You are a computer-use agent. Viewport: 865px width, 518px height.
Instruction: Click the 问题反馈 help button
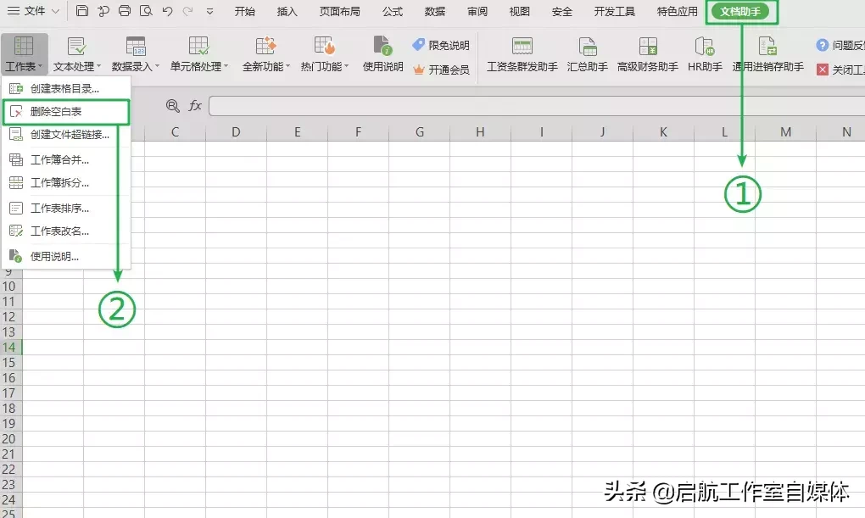(x=840, y=45)
